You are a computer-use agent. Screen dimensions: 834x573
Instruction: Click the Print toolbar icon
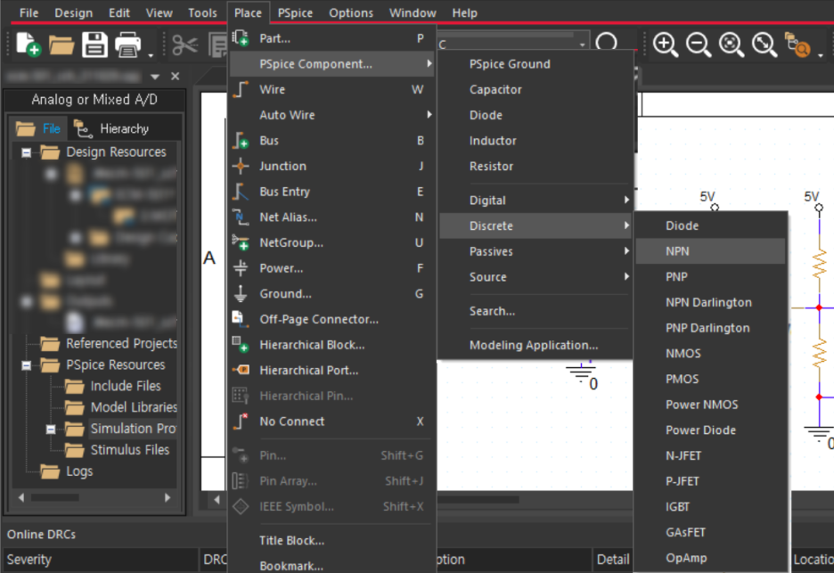coord(127,45)
